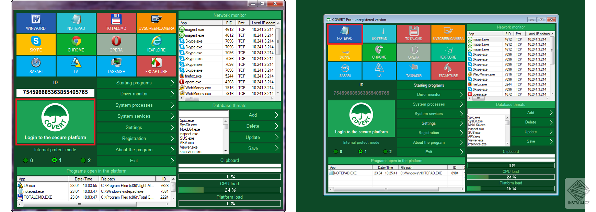Open SAFARI tile in COVERT Pro window
Image resolution: width=596 pixels, height=212 pixels.
point(345,71)
